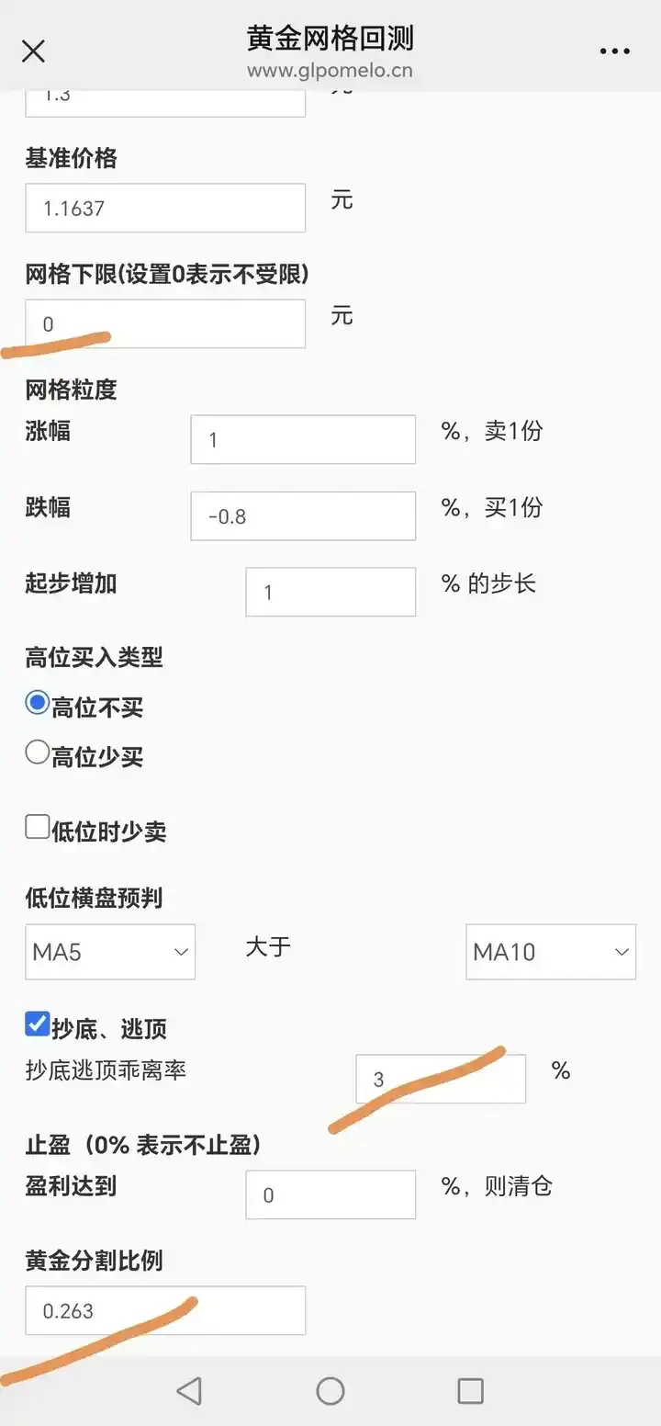This screenshot has height=1426, width=661.
Task: Click the 盈利达到 take-profit field
Action: click(330, 1194)
